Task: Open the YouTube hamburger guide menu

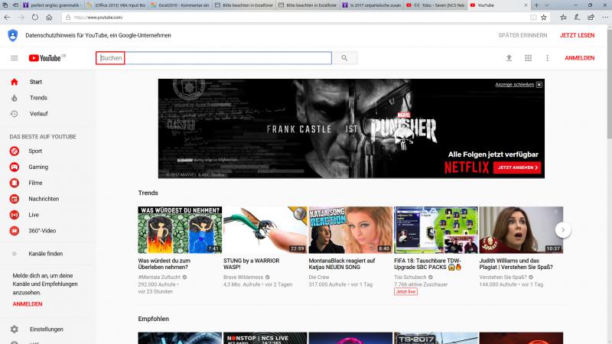Action: 15,58
